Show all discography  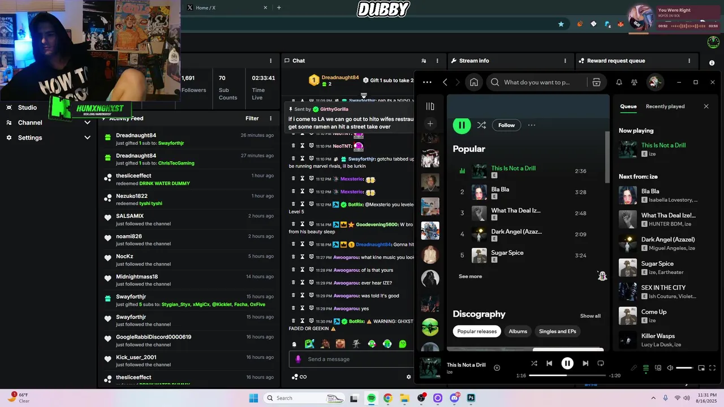point(590,316)
